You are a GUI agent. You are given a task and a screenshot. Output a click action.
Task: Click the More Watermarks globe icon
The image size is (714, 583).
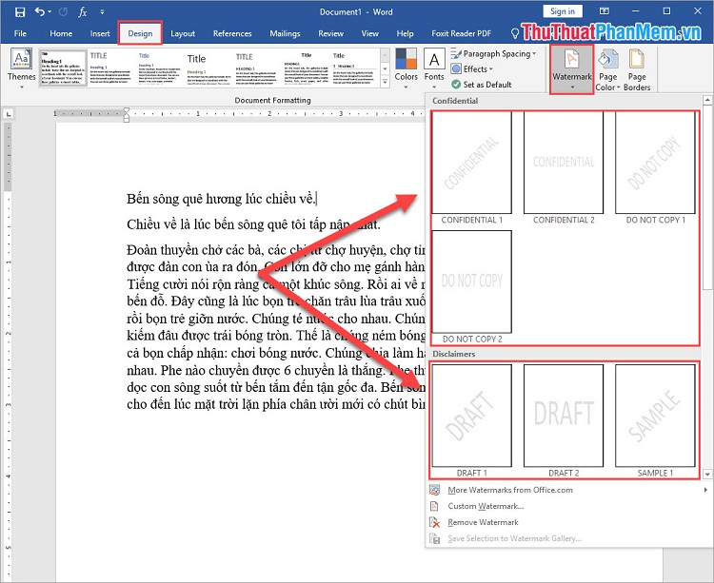coord(435,490)
